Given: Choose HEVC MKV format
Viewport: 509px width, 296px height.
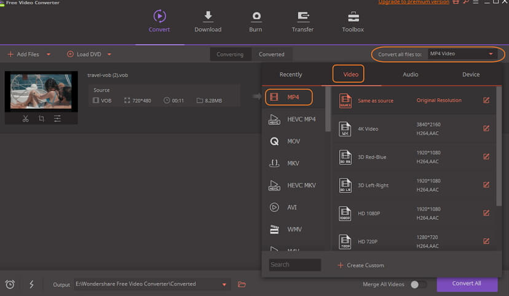Looking at the screenshot, I should 293,185.
